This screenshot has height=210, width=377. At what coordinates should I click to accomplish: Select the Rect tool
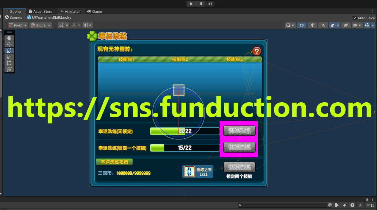9,63
